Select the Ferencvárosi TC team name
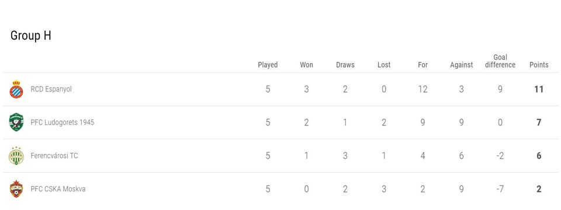The image size is (561, 210). 54,155
